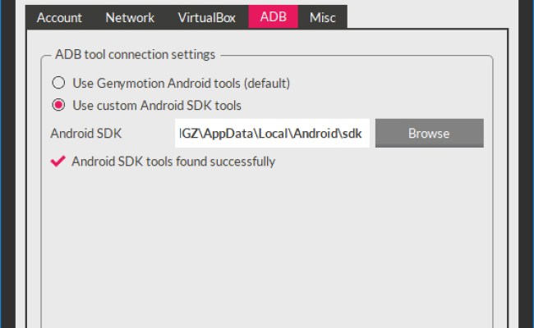Open the Network tab
This screenshot has height=328, width=534.
[130, 17]
